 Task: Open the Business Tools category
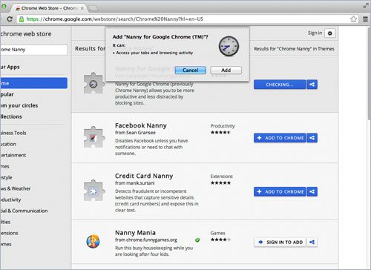(x=13, y=133)
